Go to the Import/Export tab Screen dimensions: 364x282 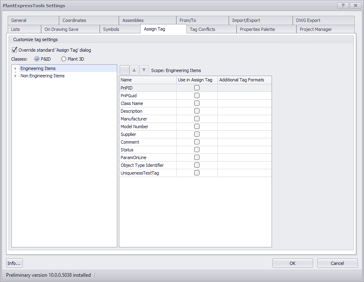(x=261, y=20)
